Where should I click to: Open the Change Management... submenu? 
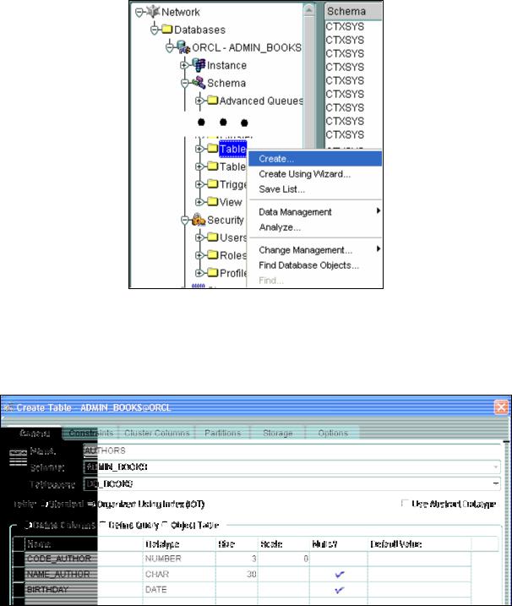pos(315,250)
